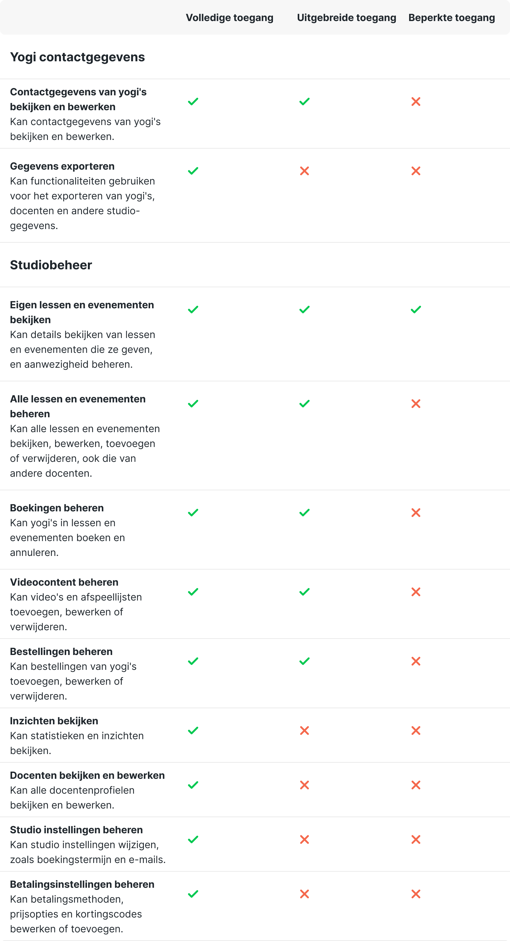Select the Volledige toegang column header
Image resolution: width=510 pixels, height=941 pixels.
click(x=229, y=18)
